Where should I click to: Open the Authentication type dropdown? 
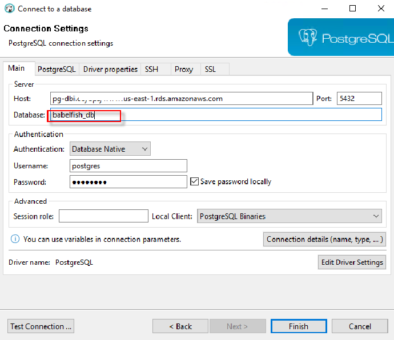(x=110, y=149)
